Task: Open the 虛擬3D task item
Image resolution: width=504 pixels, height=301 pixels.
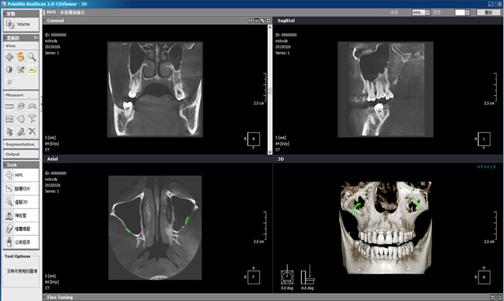Action: tap(22, 202)
